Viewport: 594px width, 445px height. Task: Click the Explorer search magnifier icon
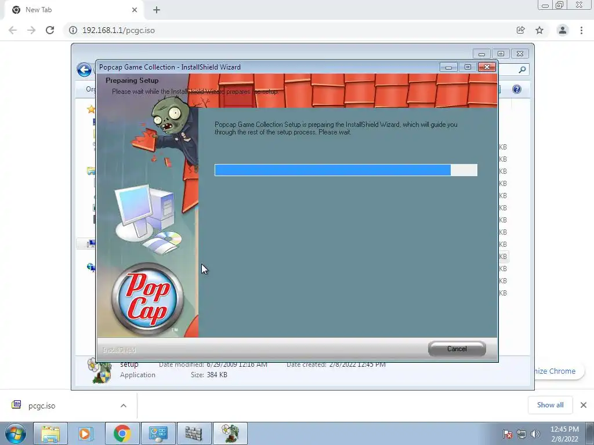[x=522, y=70]
